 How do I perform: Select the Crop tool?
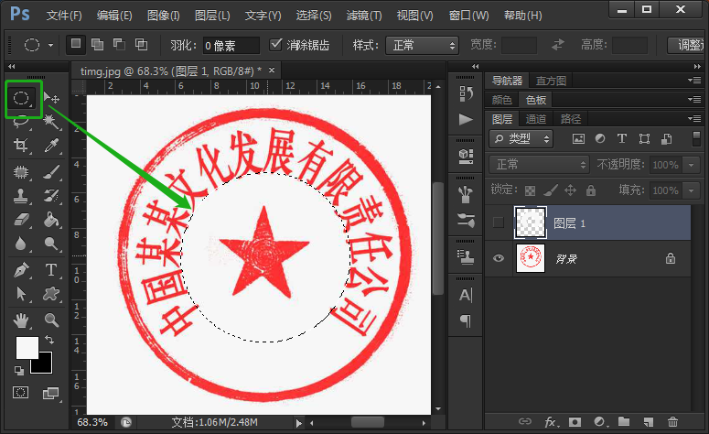click(21, 146)
